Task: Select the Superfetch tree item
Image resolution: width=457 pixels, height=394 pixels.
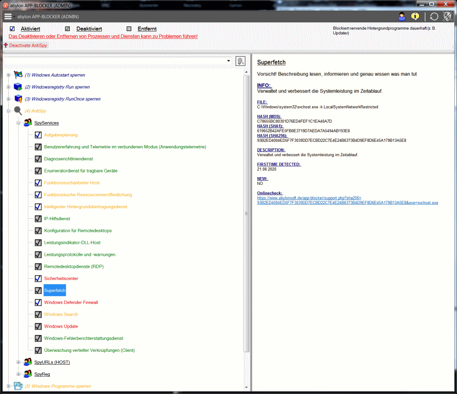Action: pyautogui.click(x=55, y=291)
